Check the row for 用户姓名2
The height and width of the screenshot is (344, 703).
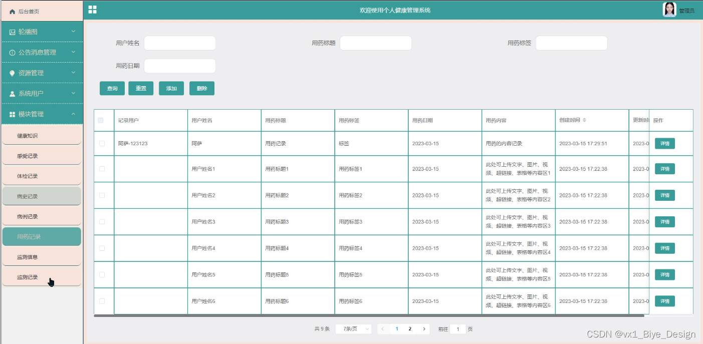click(102, 195)
